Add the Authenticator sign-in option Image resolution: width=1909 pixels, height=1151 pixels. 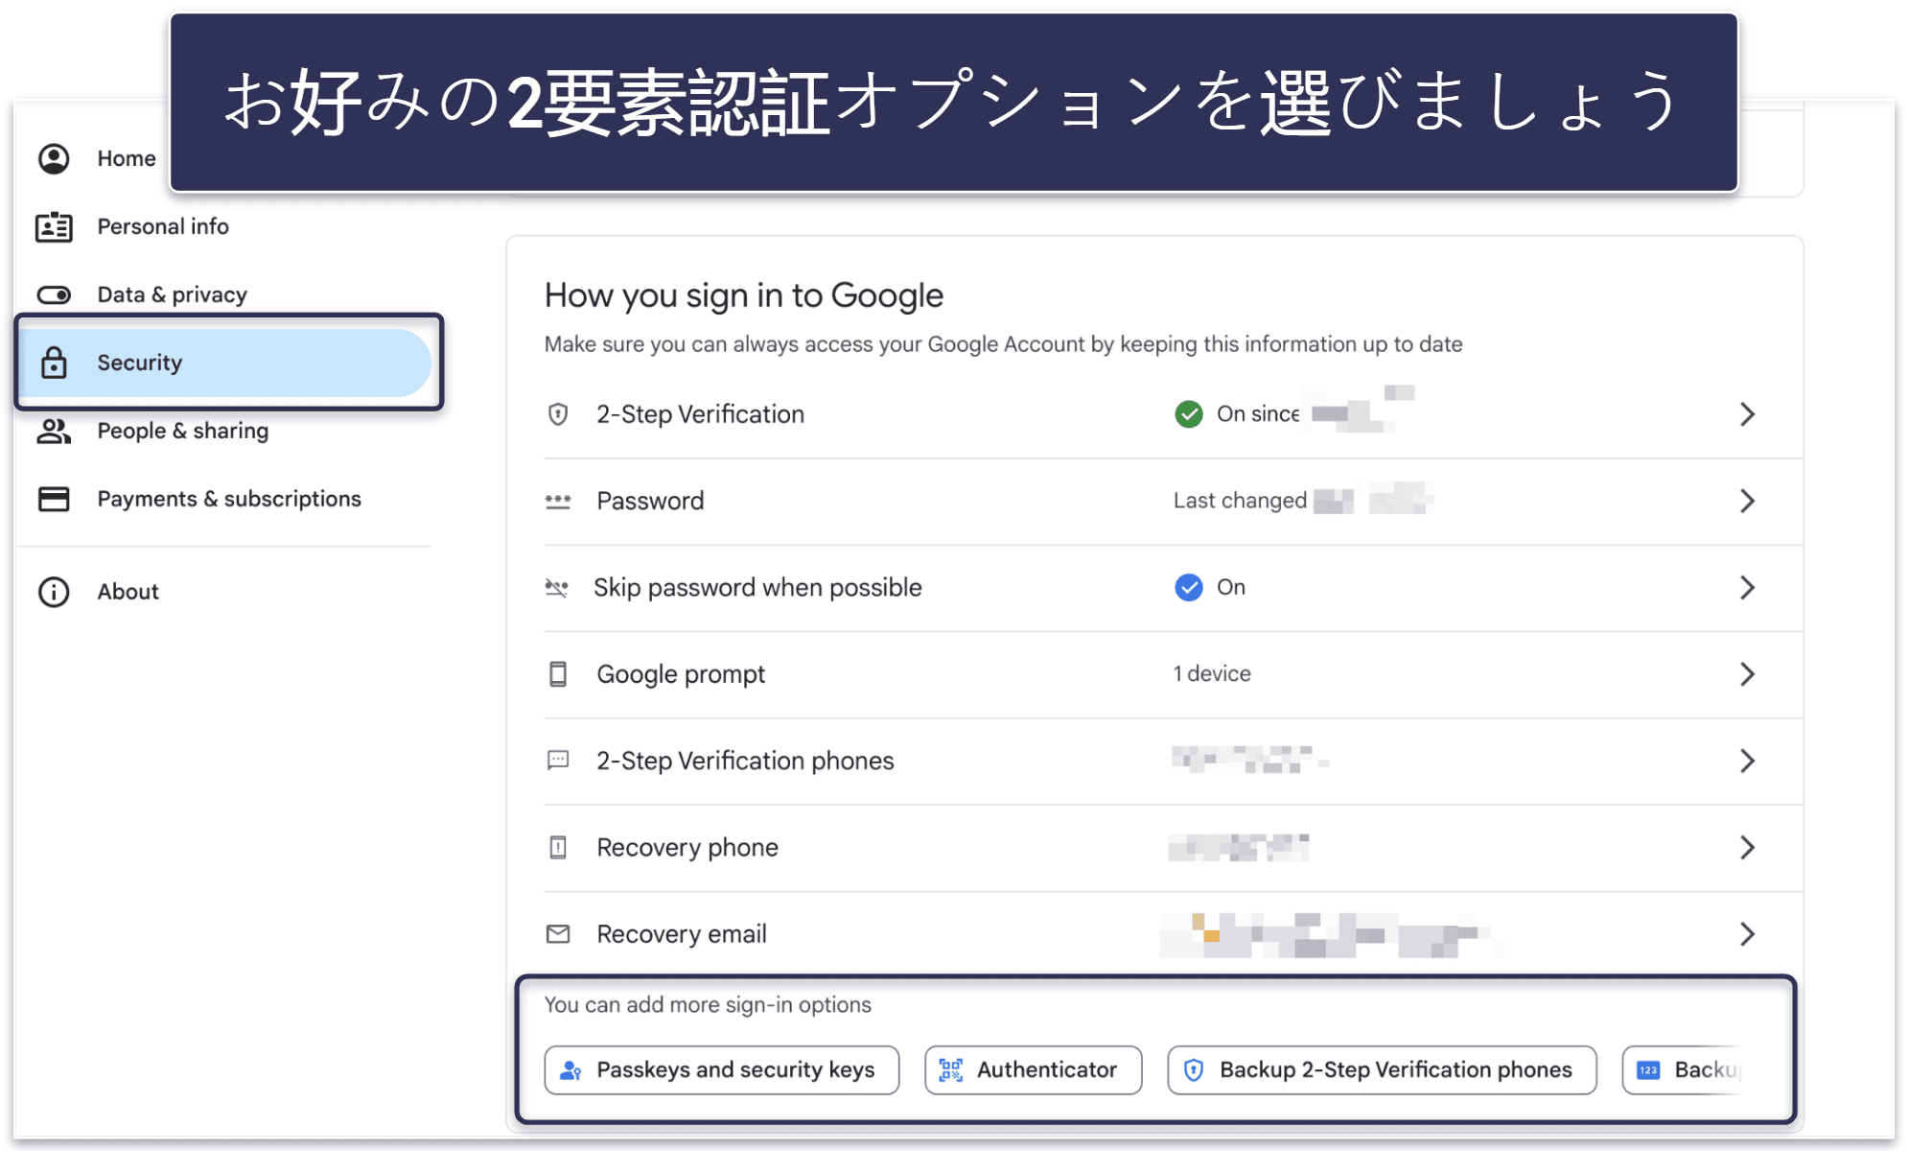1034,1070
